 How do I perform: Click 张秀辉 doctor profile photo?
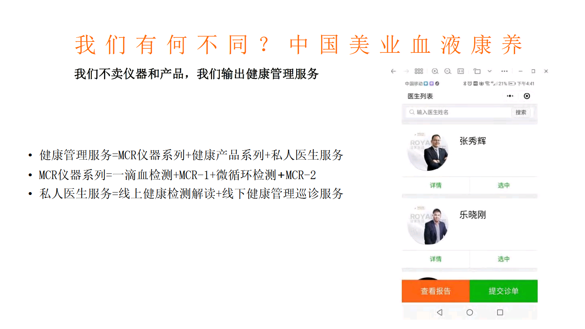428,151
